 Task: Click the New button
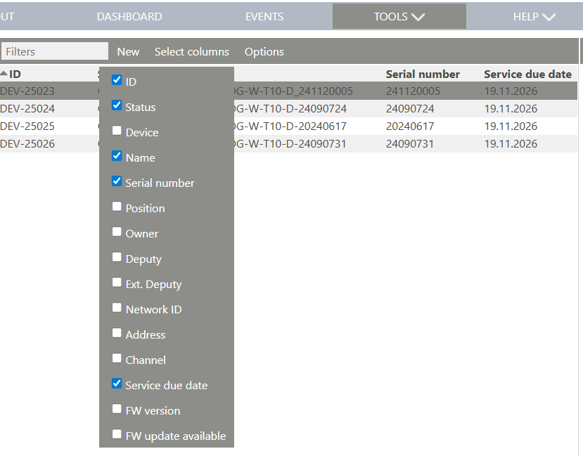click(128, 51)
